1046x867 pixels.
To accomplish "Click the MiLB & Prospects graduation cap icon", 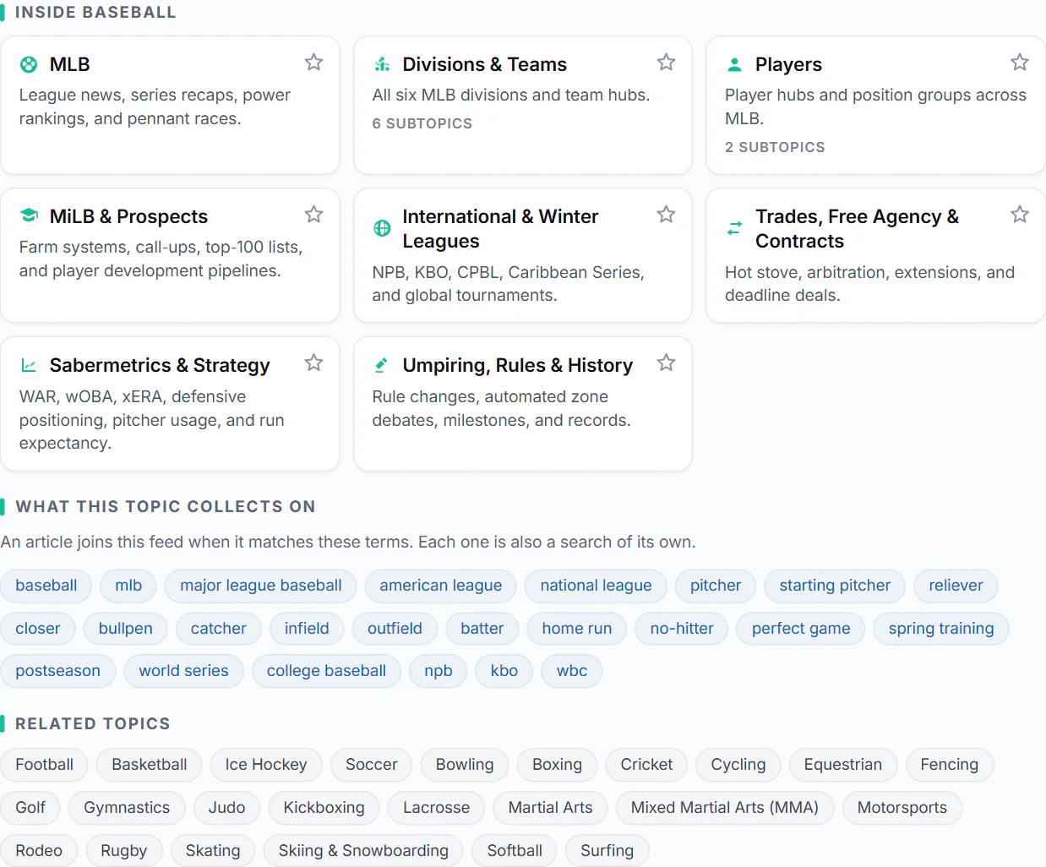I will click(x=29, y=215).
